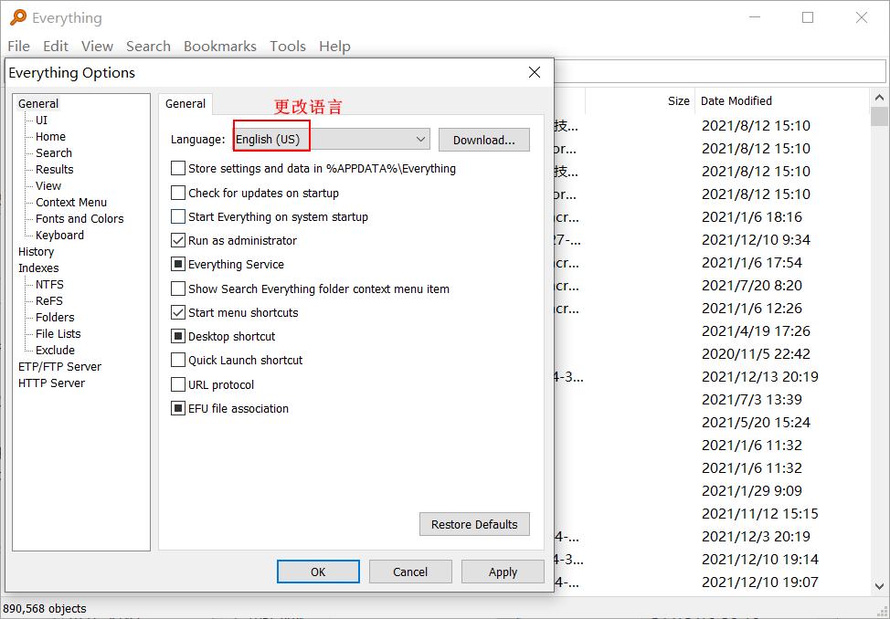
Task: Select Indexes in the options tree
Action: (38, 268)
